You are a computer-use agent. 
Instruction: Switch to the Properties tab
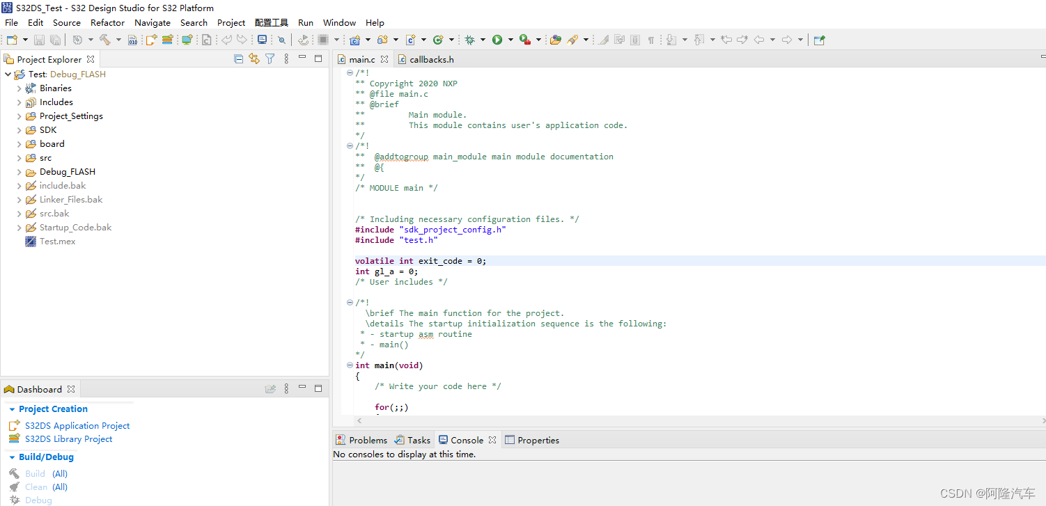[532, 440]
